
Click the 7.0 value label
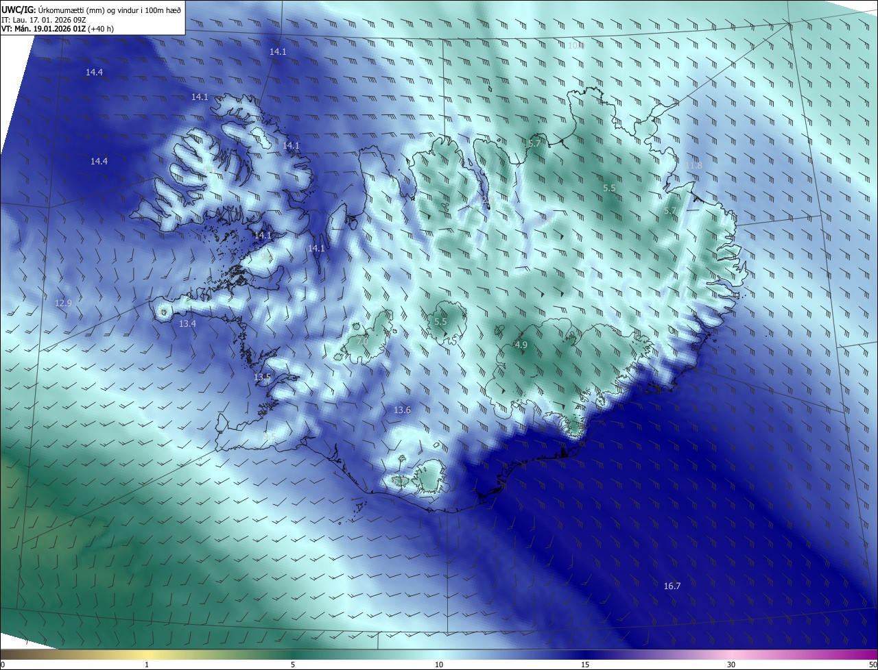(362, 340)
